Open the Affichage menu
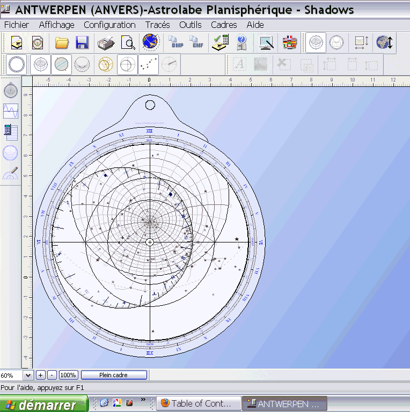 coord(56,25)
